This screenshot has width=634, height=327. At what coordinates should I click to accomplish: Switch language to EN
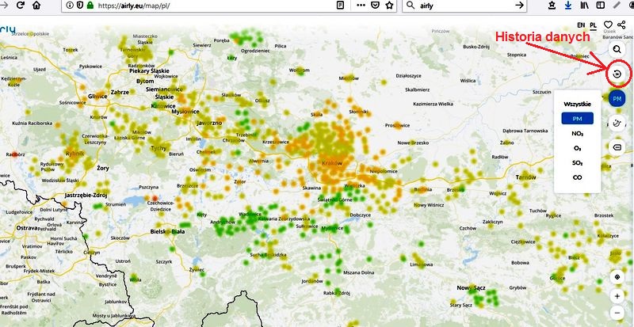pyautogui.click(x=581, y=25)
